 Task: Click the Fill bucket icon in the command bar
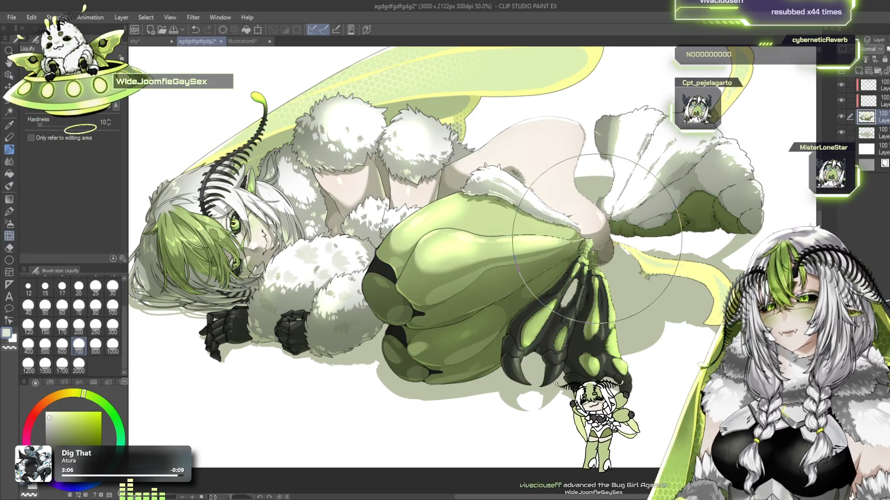tap(246, 30)
